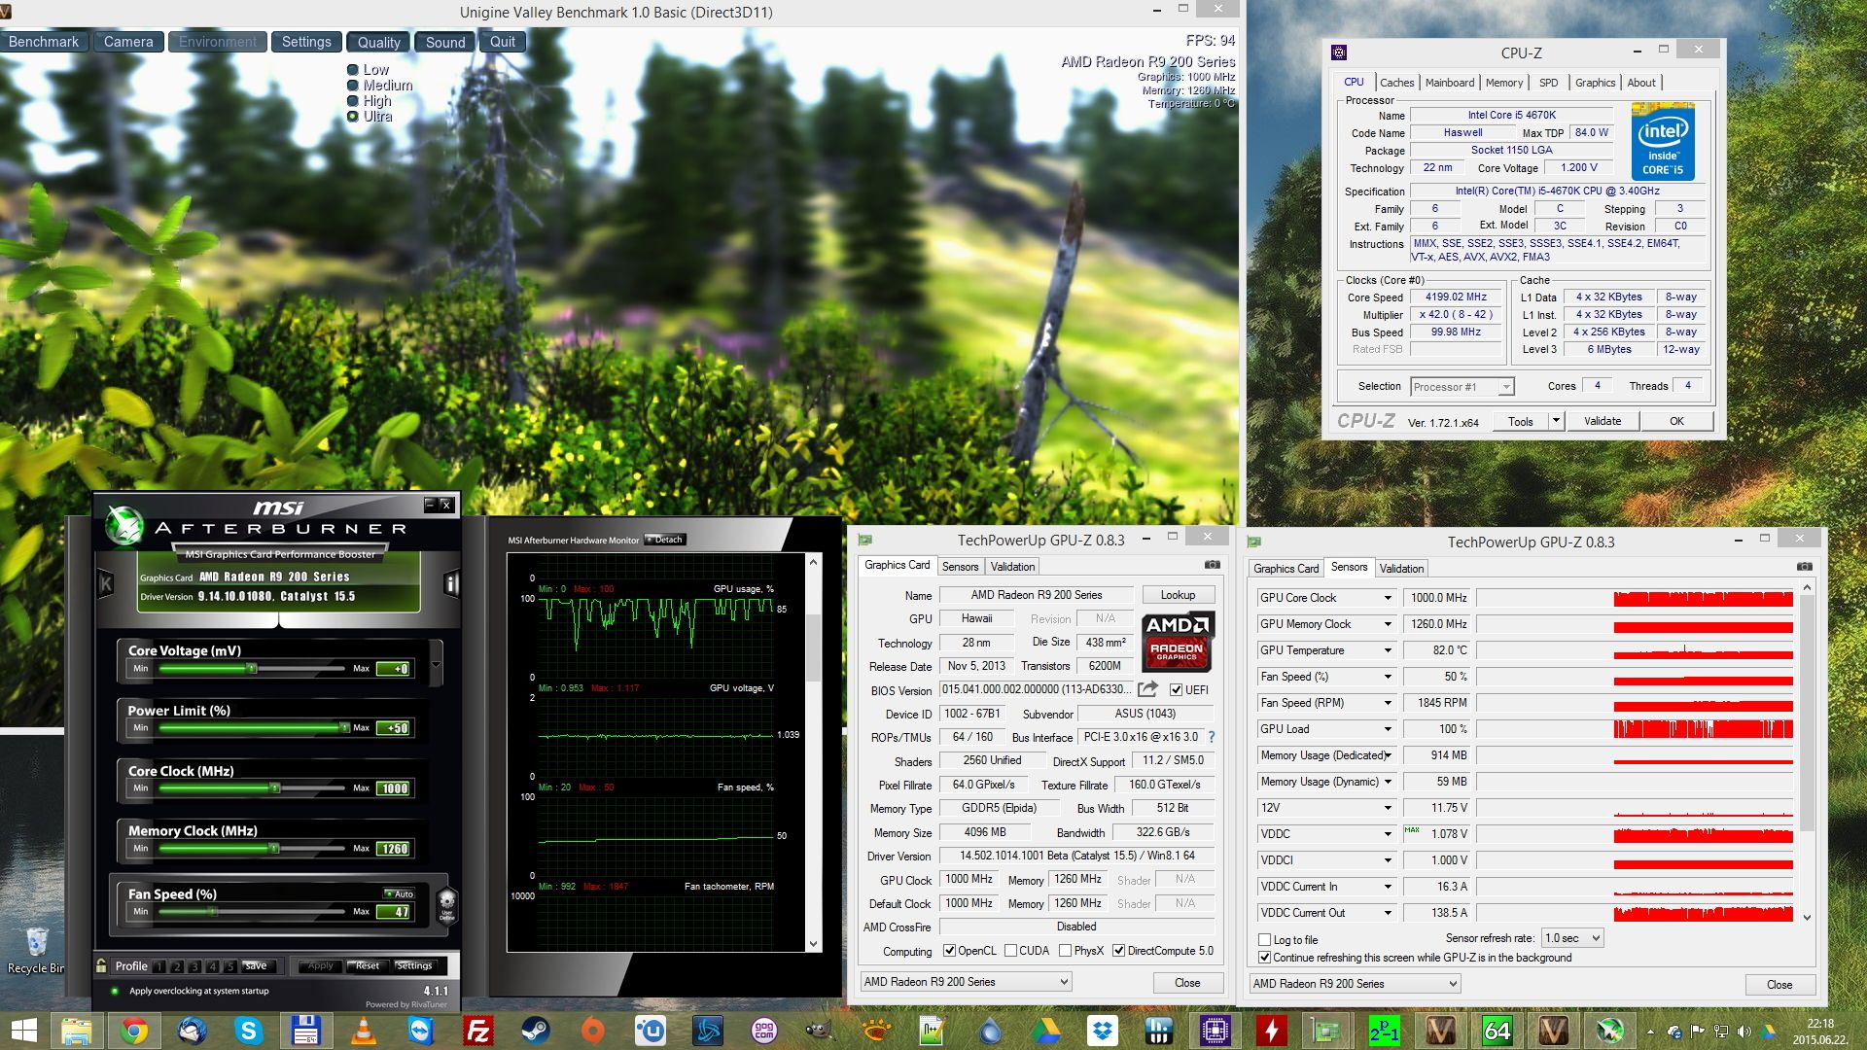Expand GPU Core Clock sensor dropdown
1867x1050 pixels.
(1388, 598)
